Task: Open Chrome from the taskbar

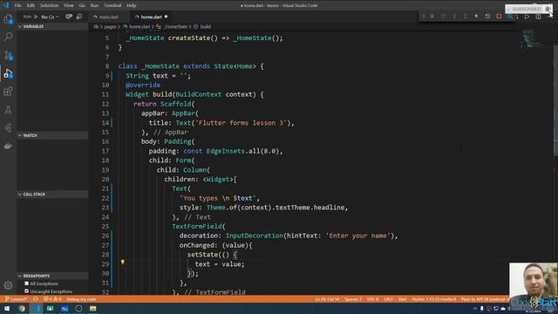Action: [x=22, y=308]
